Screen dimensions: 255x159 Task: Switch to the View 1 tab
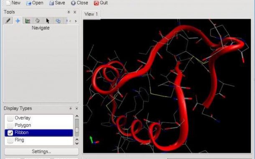coord(91,14)
